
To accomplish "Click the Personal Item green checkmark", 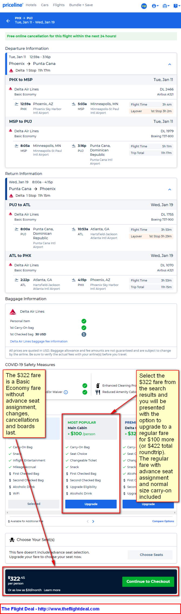I will pos(84,321).
